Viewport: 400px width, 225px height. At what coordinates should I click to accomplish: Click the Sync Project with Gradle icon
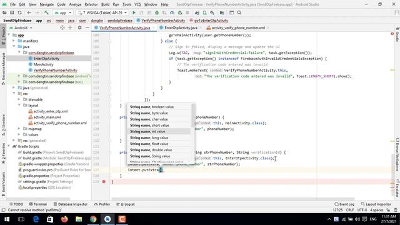point(197,12)
